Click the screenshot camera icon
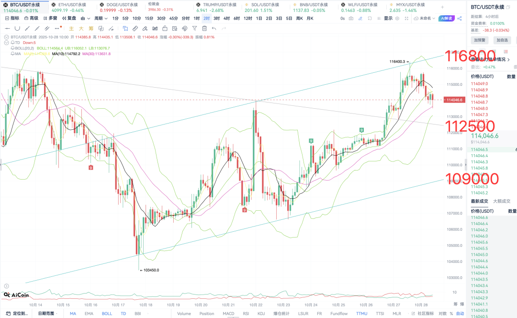This screenshot has height=318, width=517. (351, 18)
